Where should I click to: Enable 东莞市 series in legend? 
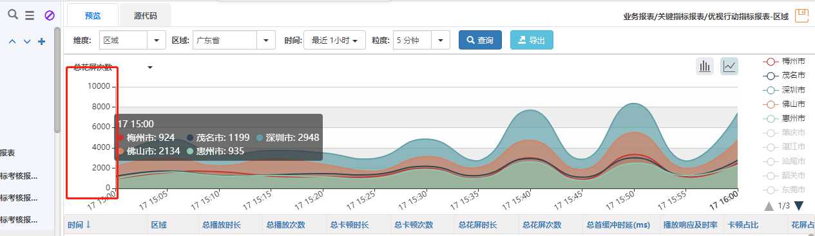coord(784,190)
